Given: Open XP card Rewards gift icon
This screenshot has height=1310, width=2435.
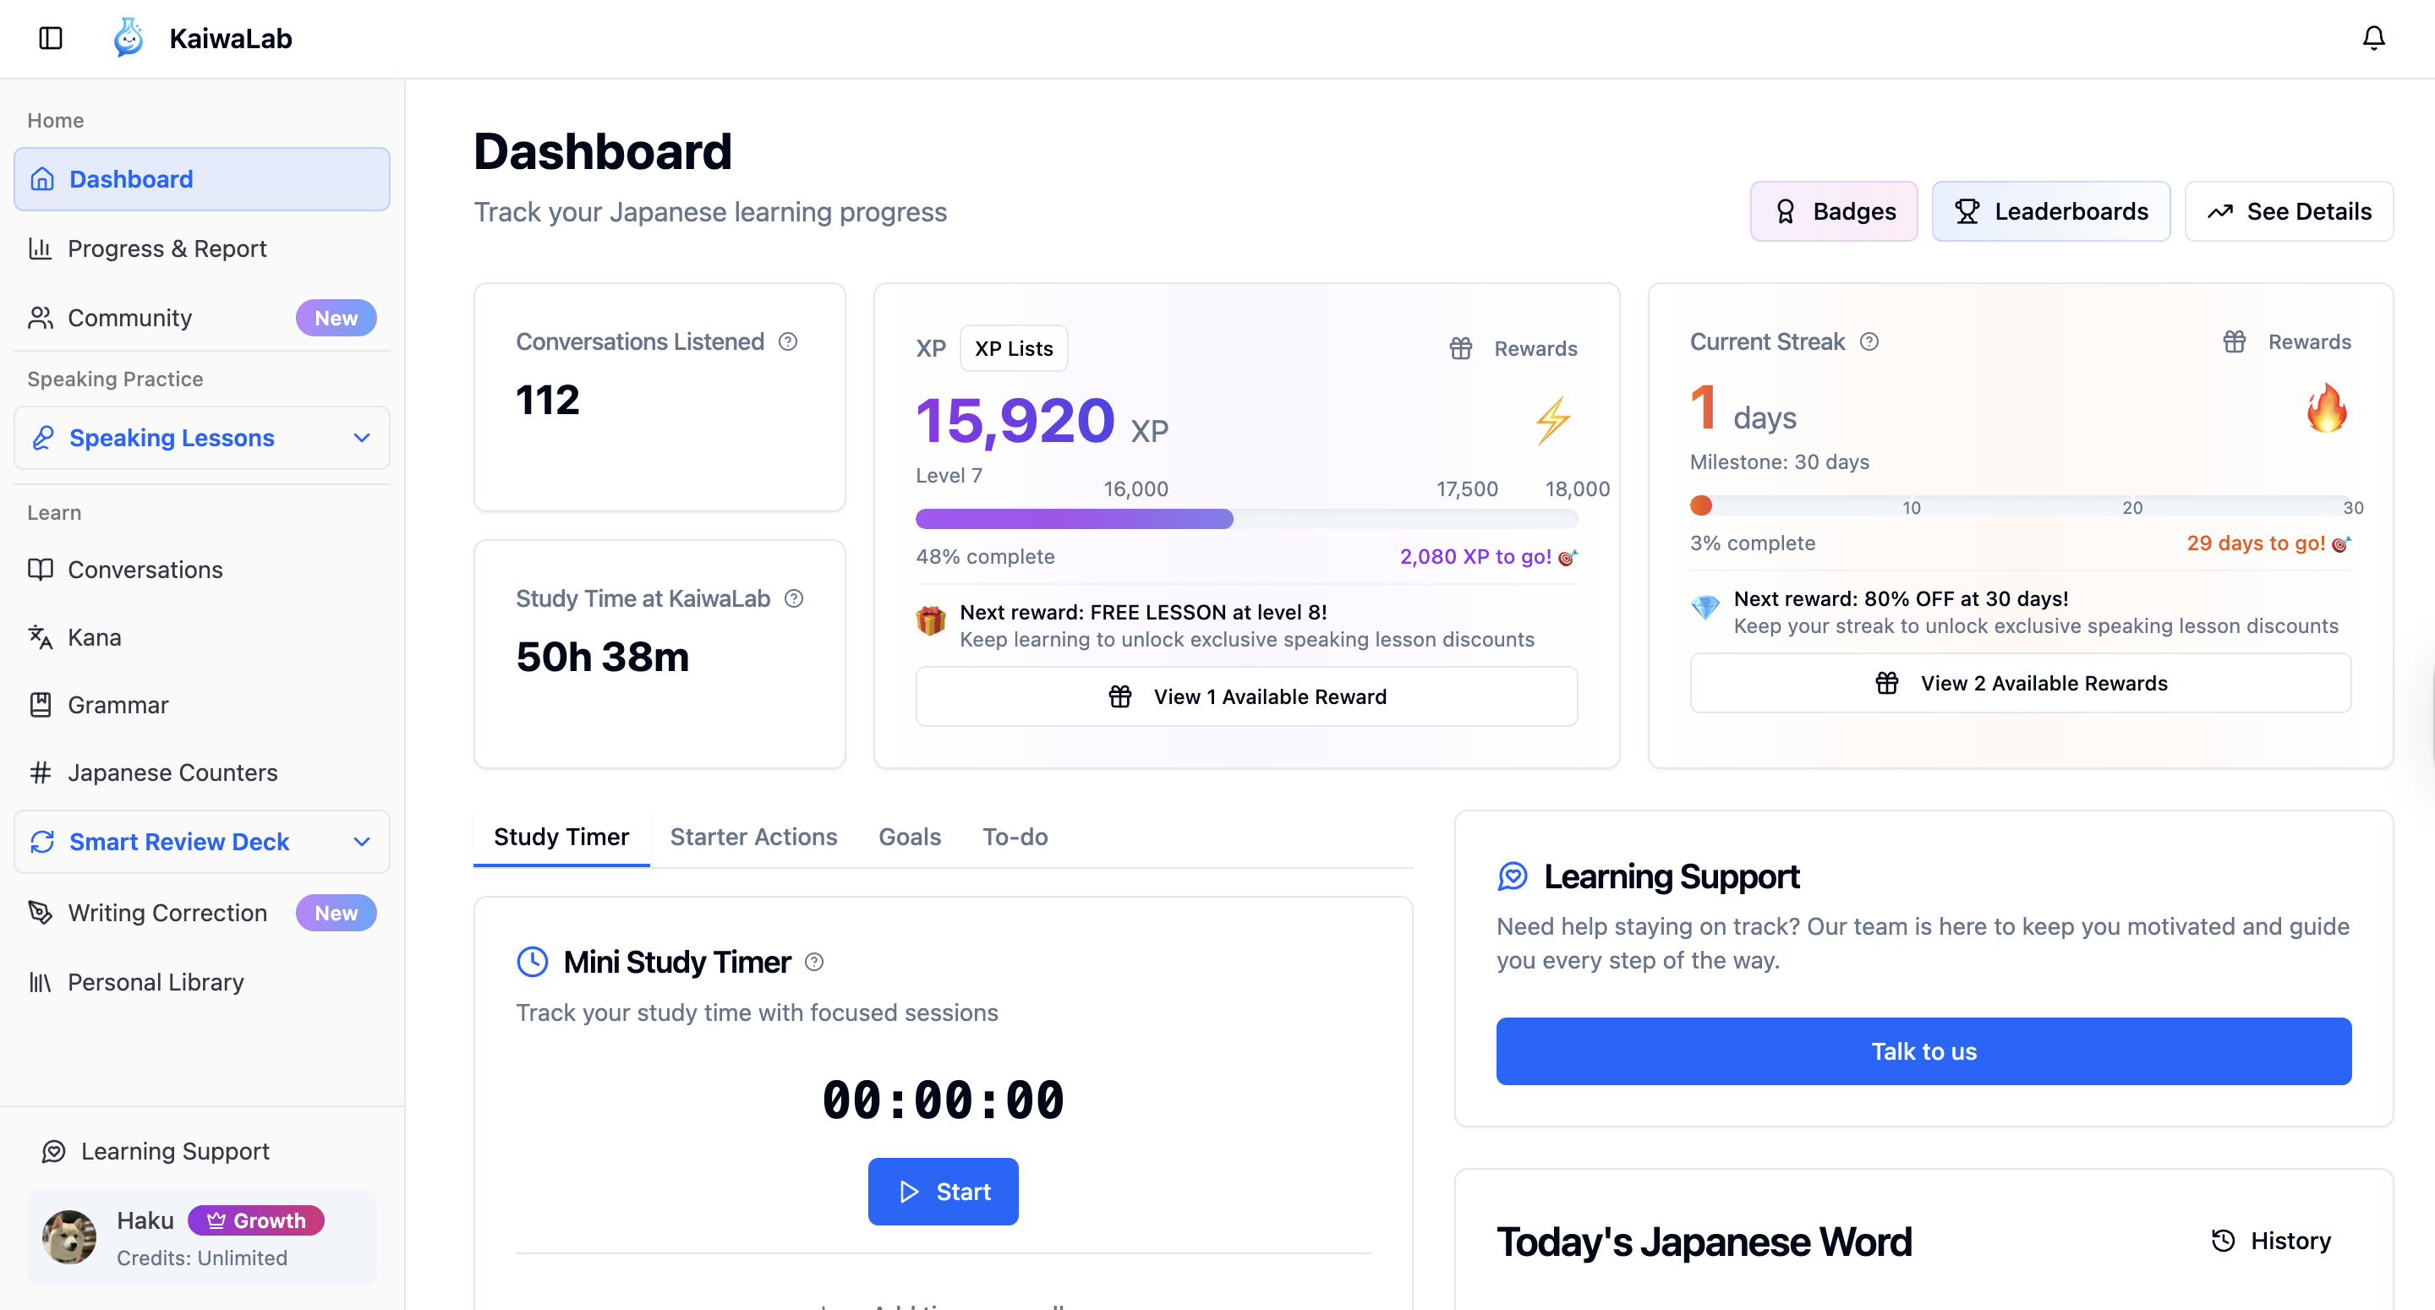Looking at the screenshot, I should (x=1460, y=349).
